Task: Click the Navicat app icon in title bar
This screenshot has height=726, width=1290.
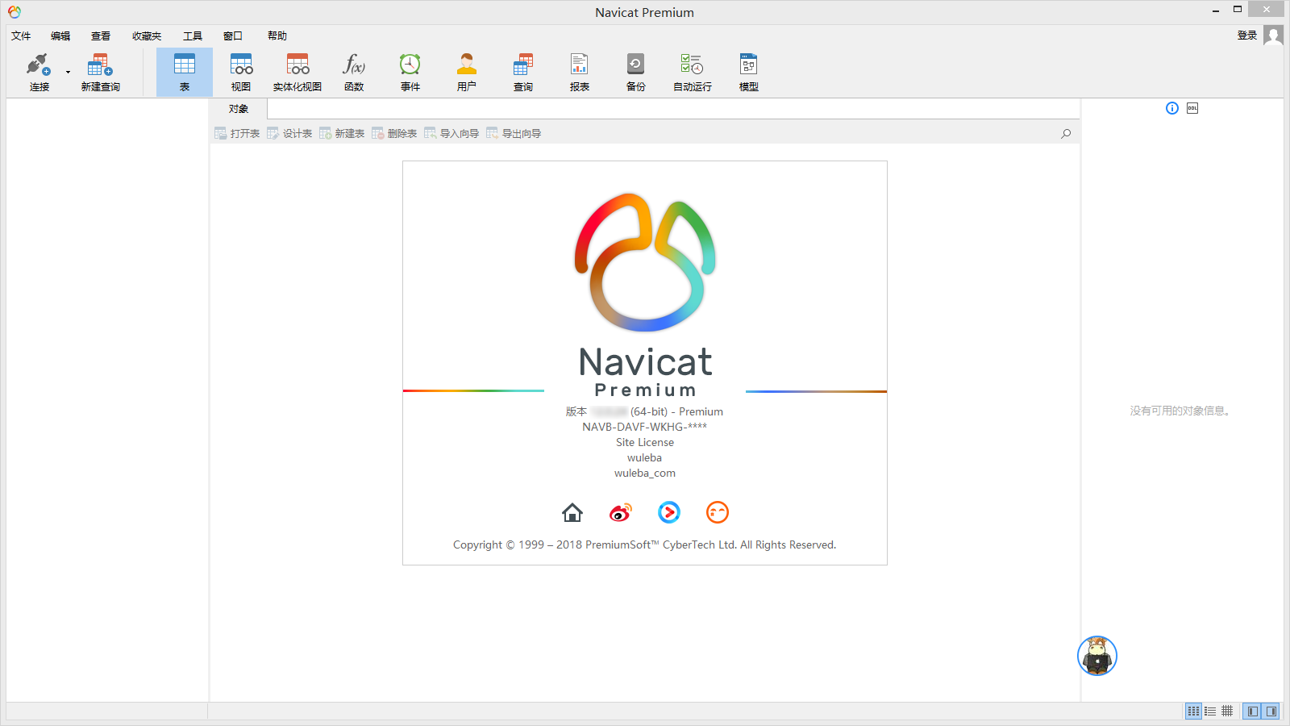Action: click(15, 12)
